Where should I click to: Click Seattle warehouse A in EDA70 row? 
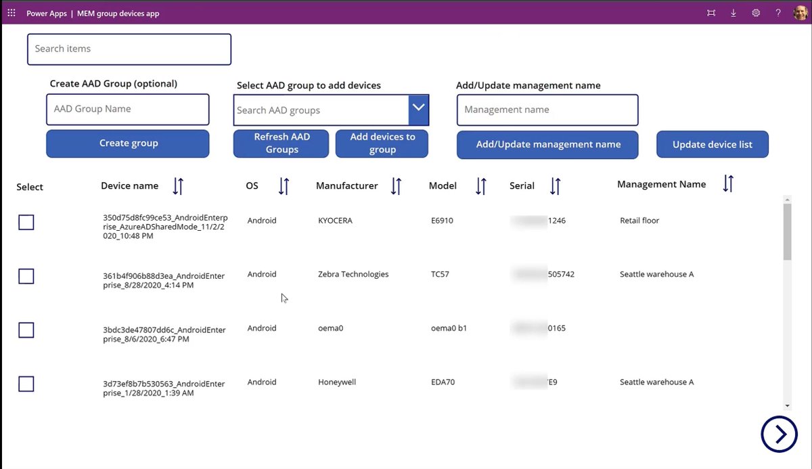pos(656,382)
